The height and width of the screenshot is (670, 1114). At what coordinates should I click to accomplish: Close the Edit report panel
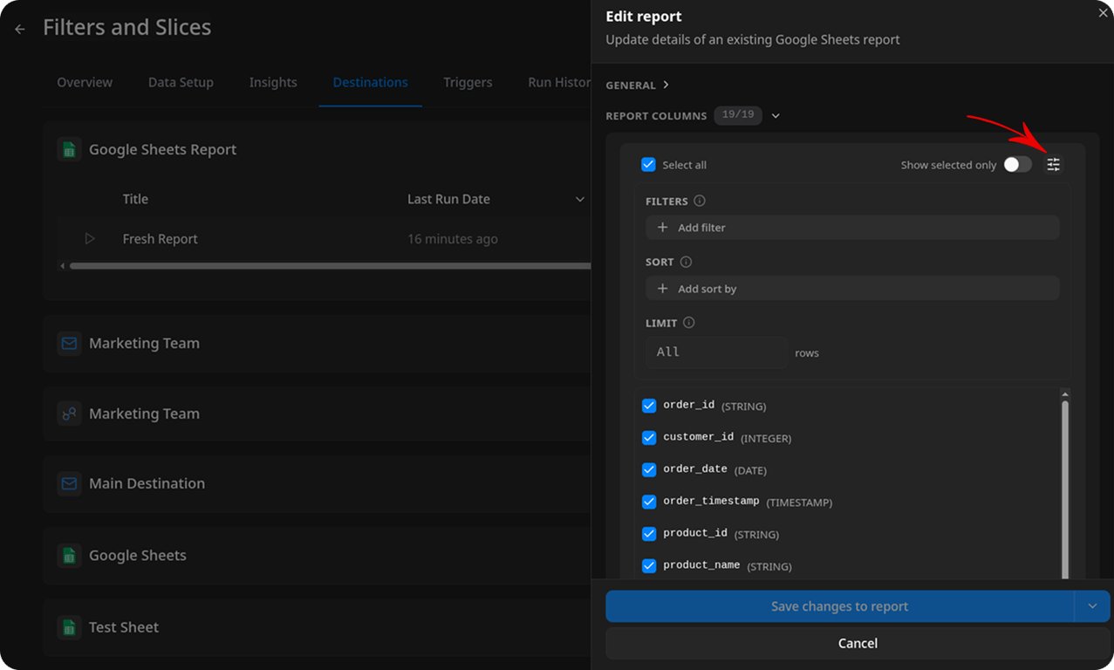[1104, 11]
